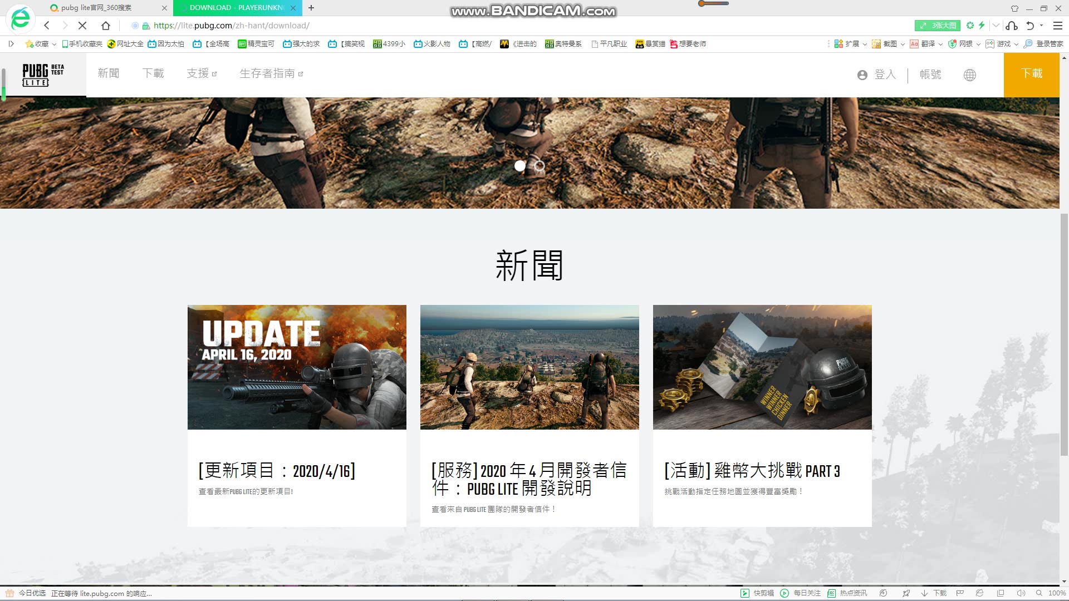
Task: Open the 生存者指南 survivor guide menu
Action: [x=271, y=73]
